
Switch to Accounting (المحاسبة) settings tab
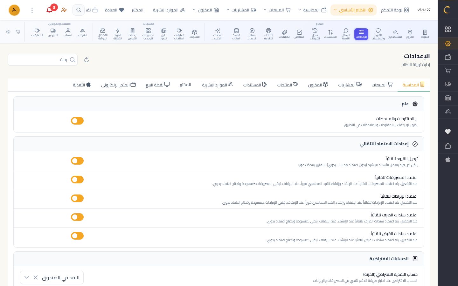point(413,85)
